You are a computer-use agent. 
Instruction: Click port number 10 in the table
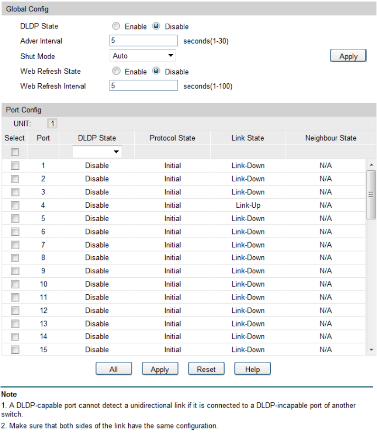pos(43,284)
